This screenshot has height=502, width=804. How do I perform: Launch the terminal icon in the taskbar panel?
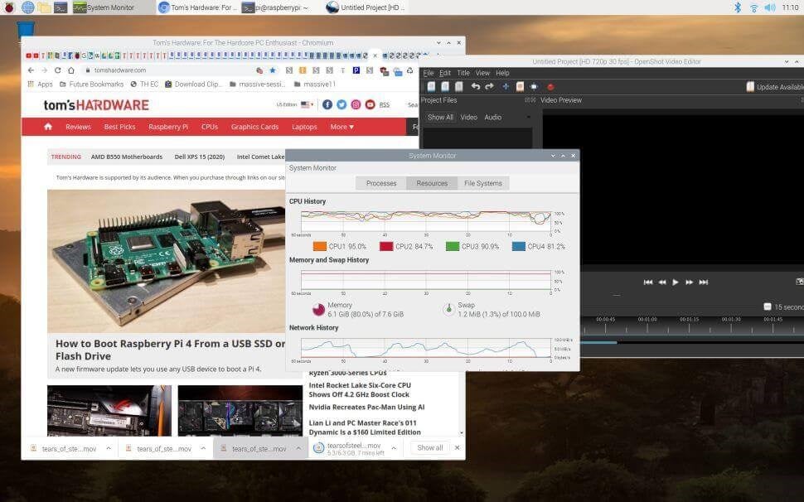click(61, 7)
